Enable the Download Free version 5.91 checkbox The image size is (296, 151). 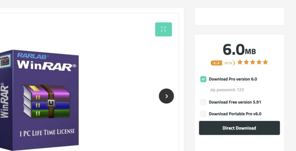[203, 102]
